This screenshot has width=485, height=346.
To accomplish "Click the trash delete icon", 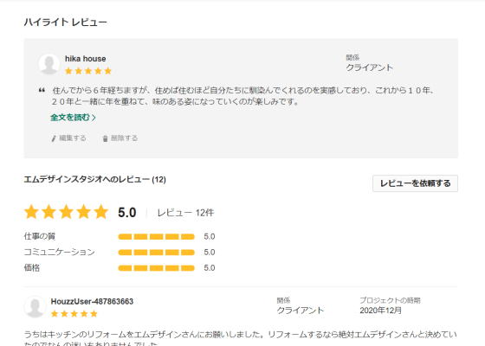I will (105, 138).
